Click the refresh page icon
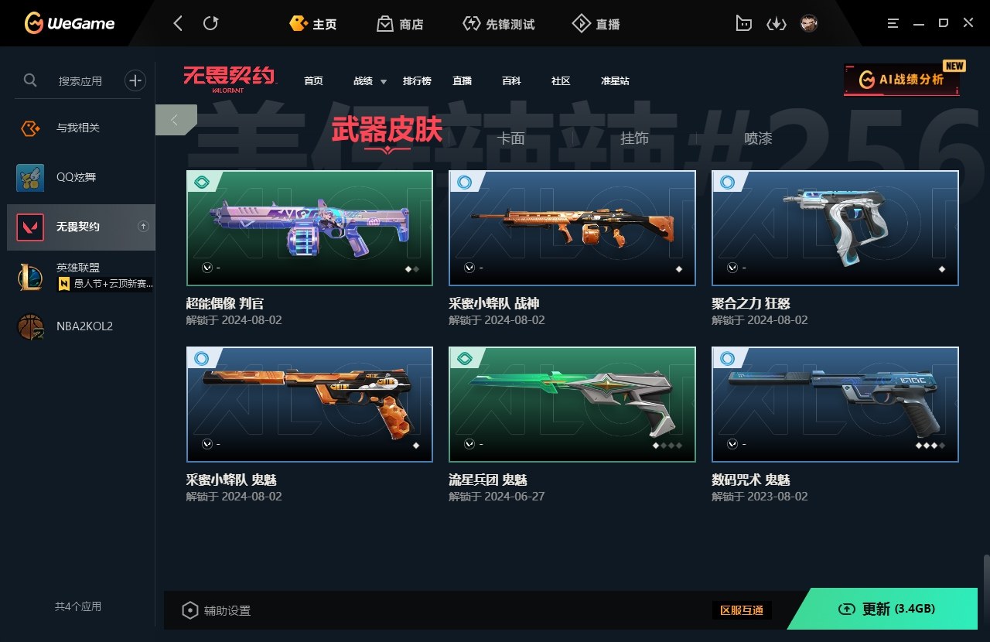Image resolution: width=990 pixels, height=642 pixels. pos(210,23)
